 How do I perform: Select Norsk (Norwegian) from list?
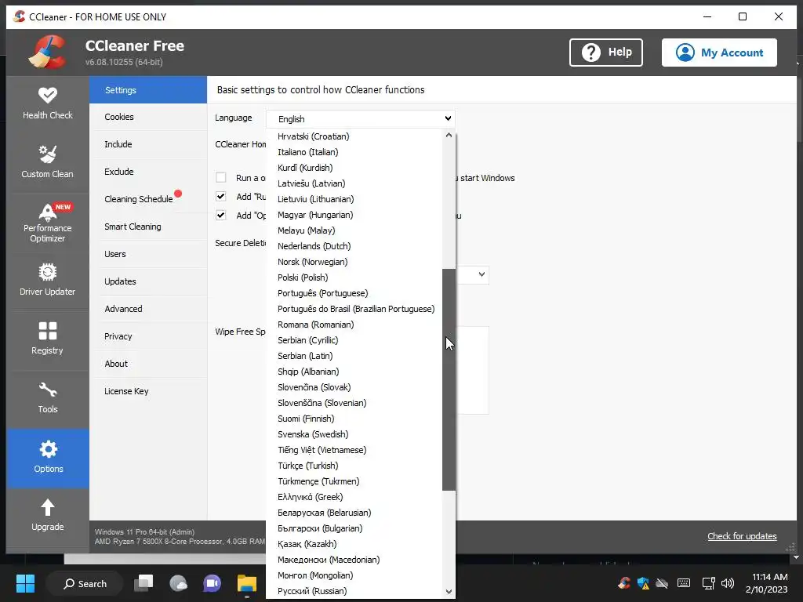(x=354, y=262)
